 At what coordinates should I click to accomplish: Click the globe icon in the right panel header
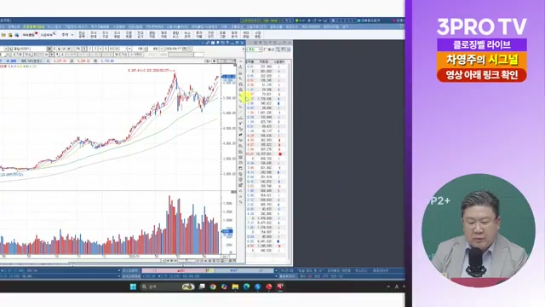pyautogui.click(x=289, y=49)
